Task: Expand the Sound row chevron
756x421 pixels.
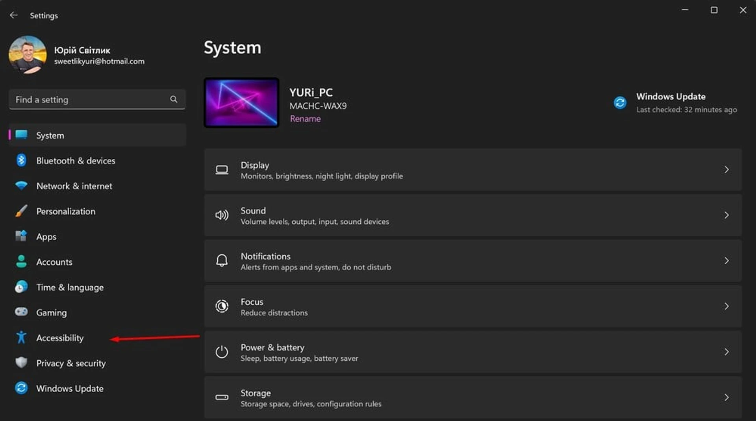Action: pyautogui.click(x=726, y=215)
